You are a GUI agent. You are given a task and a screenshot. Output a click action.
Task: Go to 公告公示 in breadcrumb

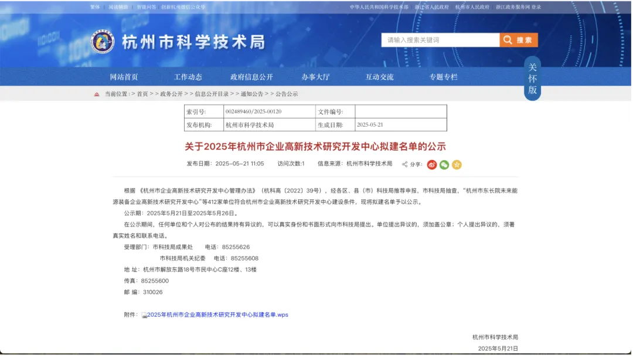[287, 94]
